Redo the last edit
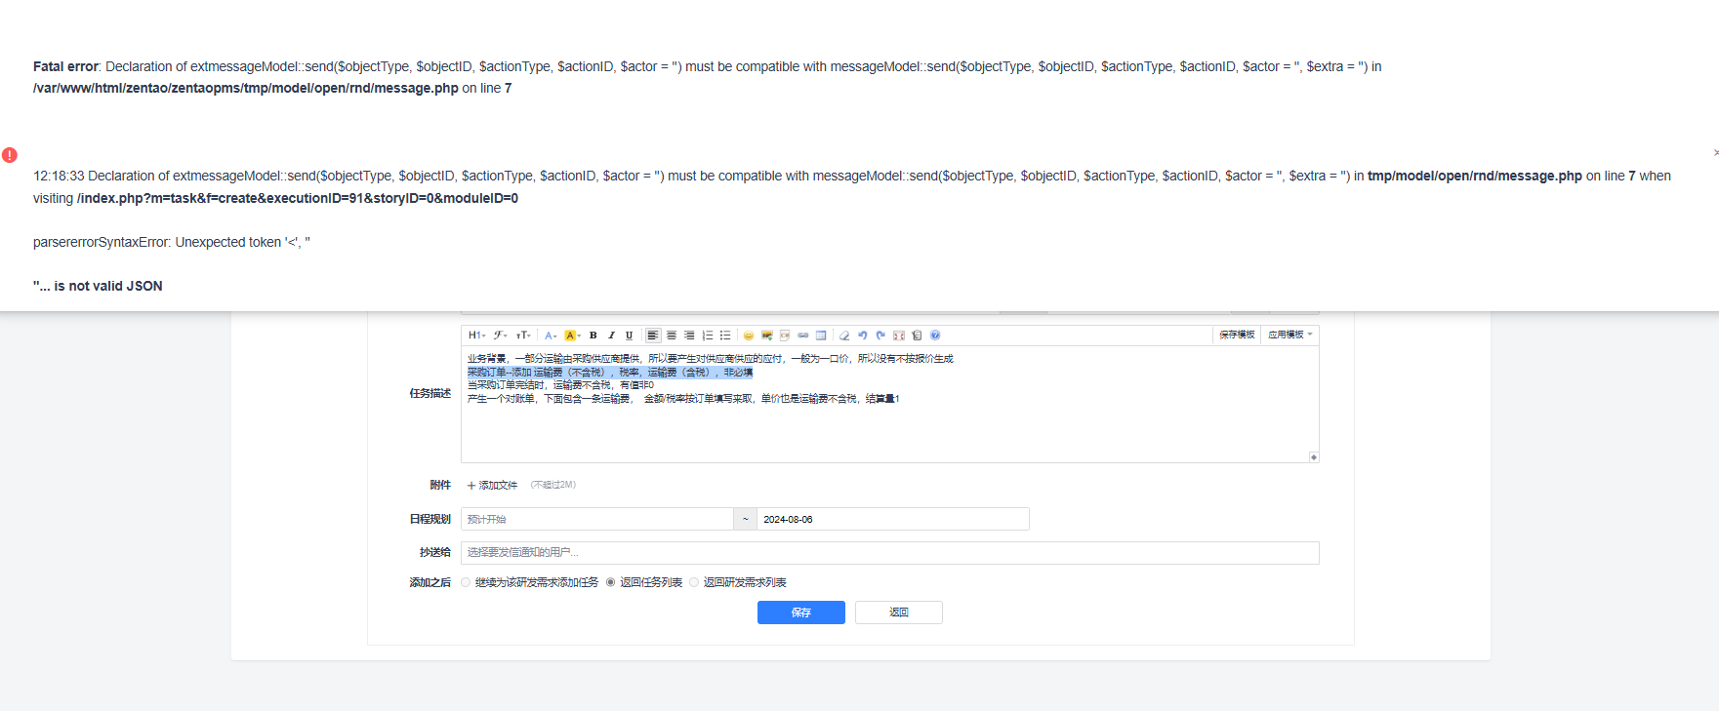This screenshot has width=1719, height=711. tap(880, 336)
